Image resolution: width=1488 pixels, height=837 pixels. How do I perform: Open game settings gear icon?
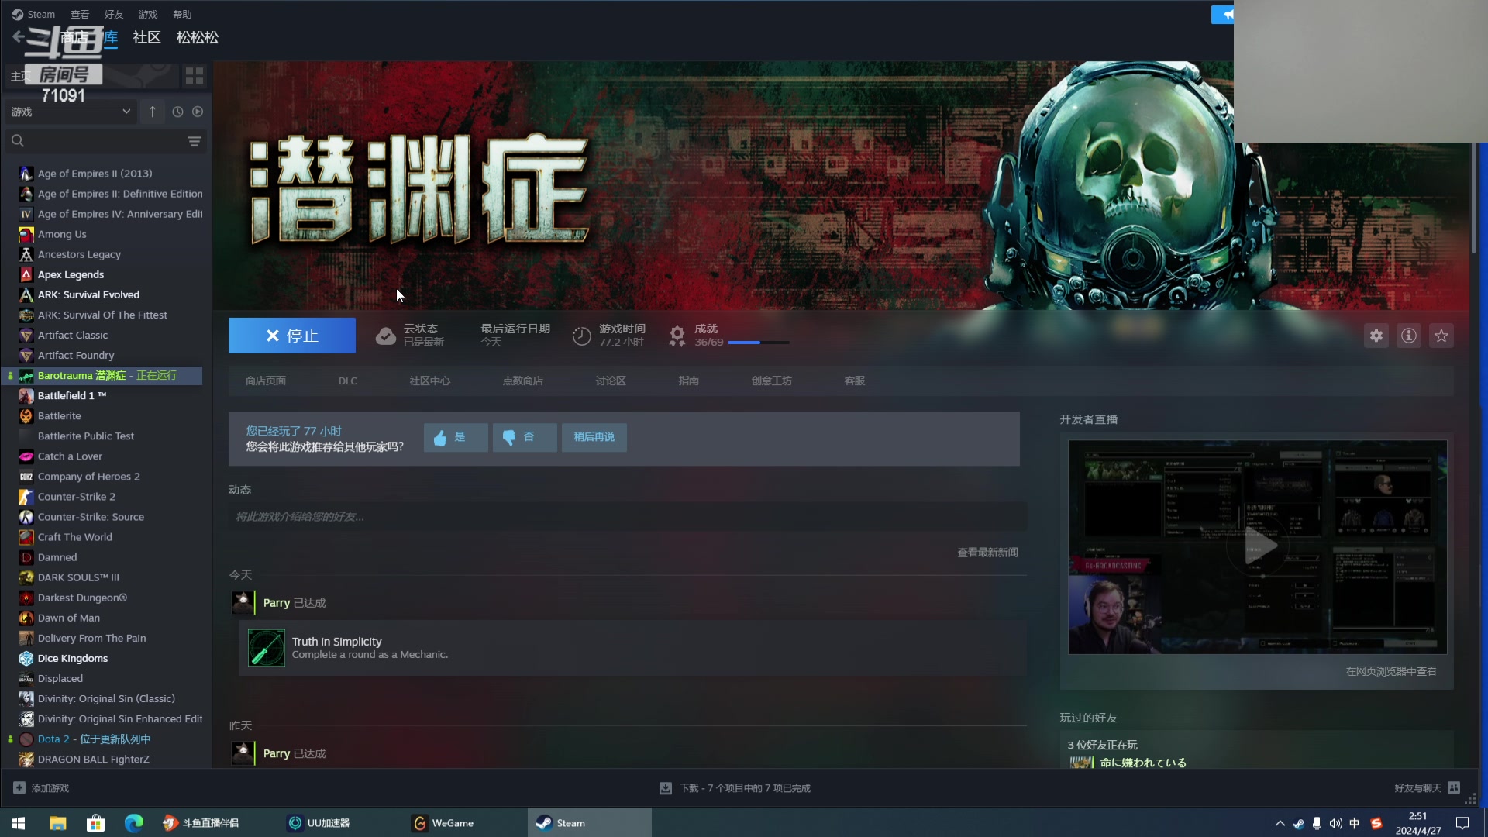pos(1376,336)
